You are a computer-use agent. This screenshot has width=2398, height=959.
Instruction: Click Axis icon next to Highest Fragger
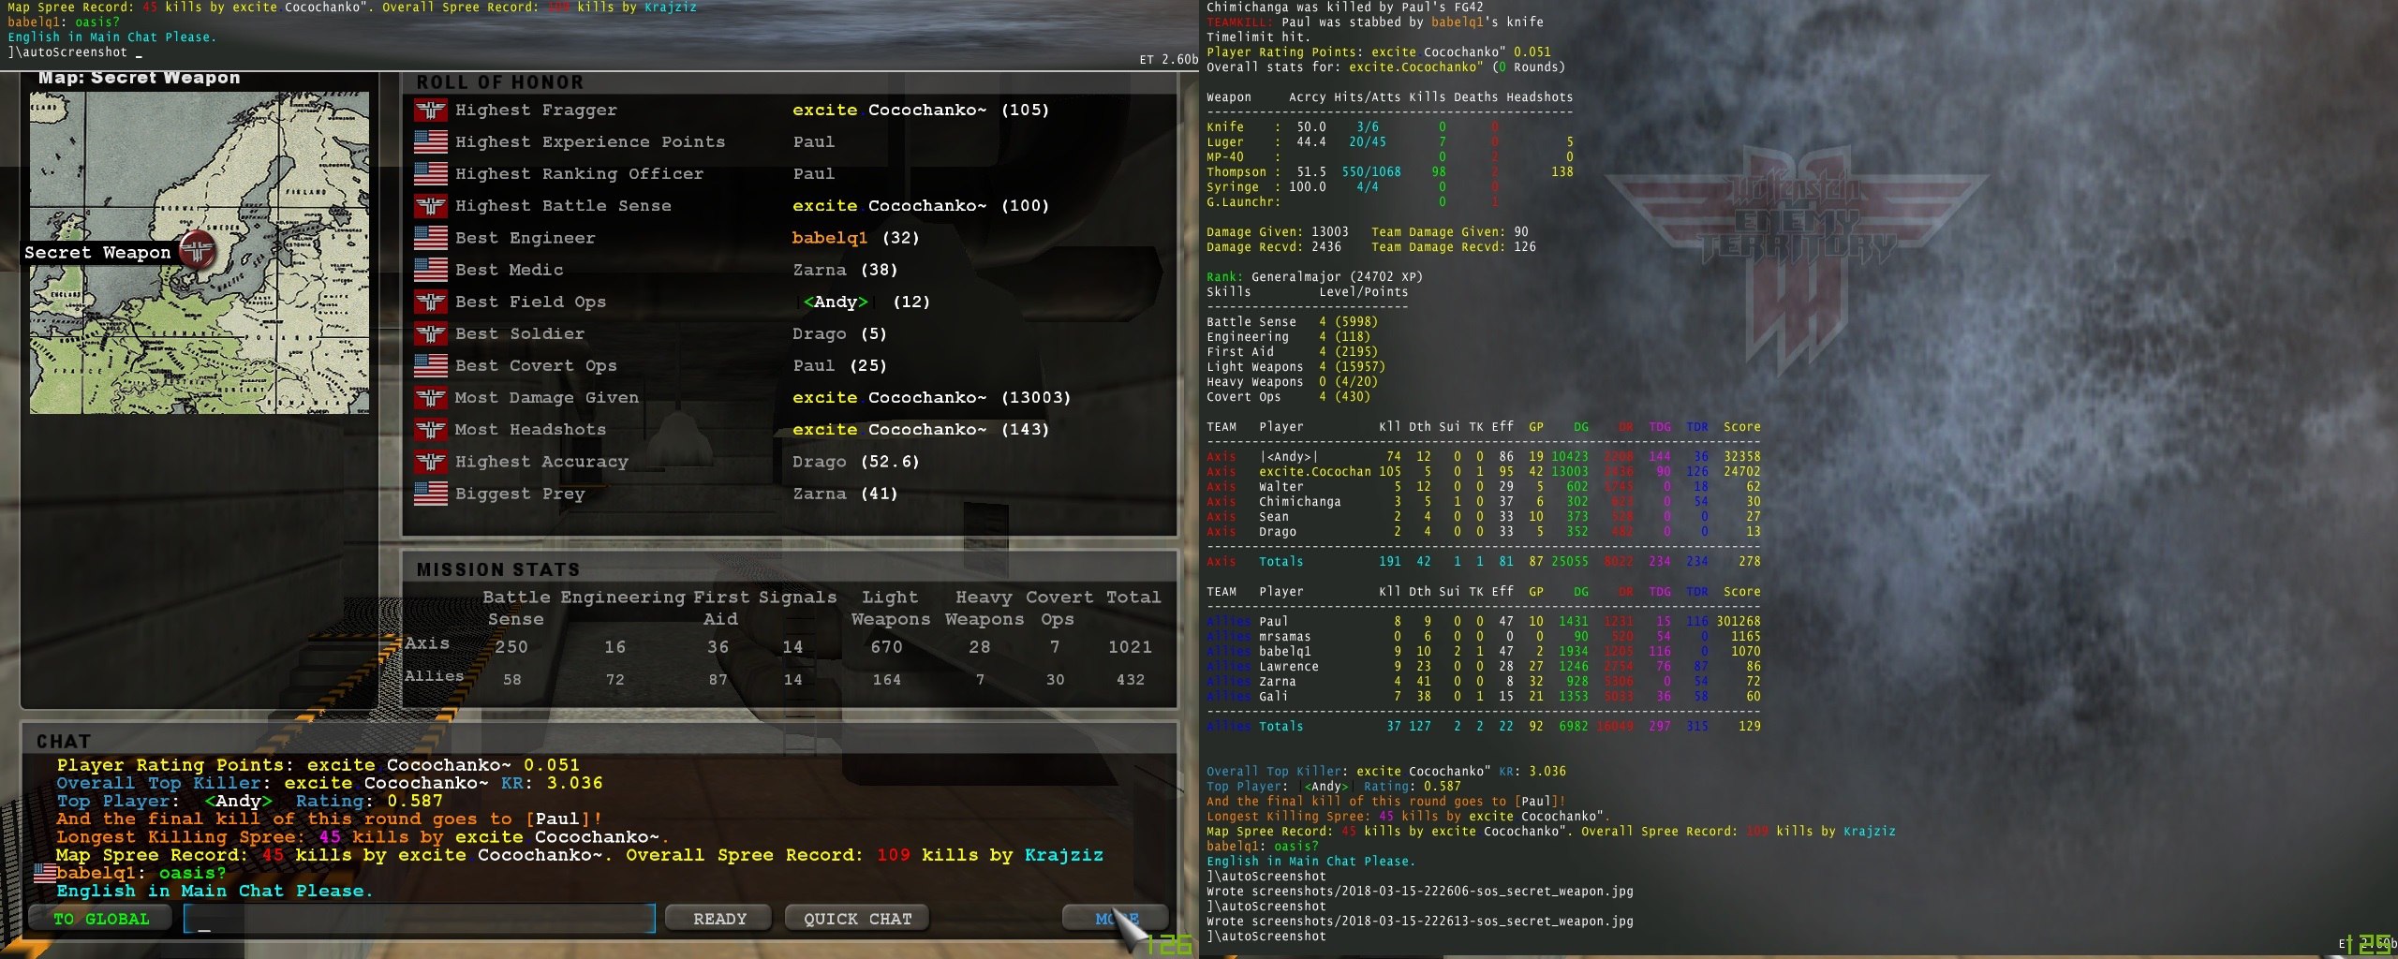click(x=431, y=111)
